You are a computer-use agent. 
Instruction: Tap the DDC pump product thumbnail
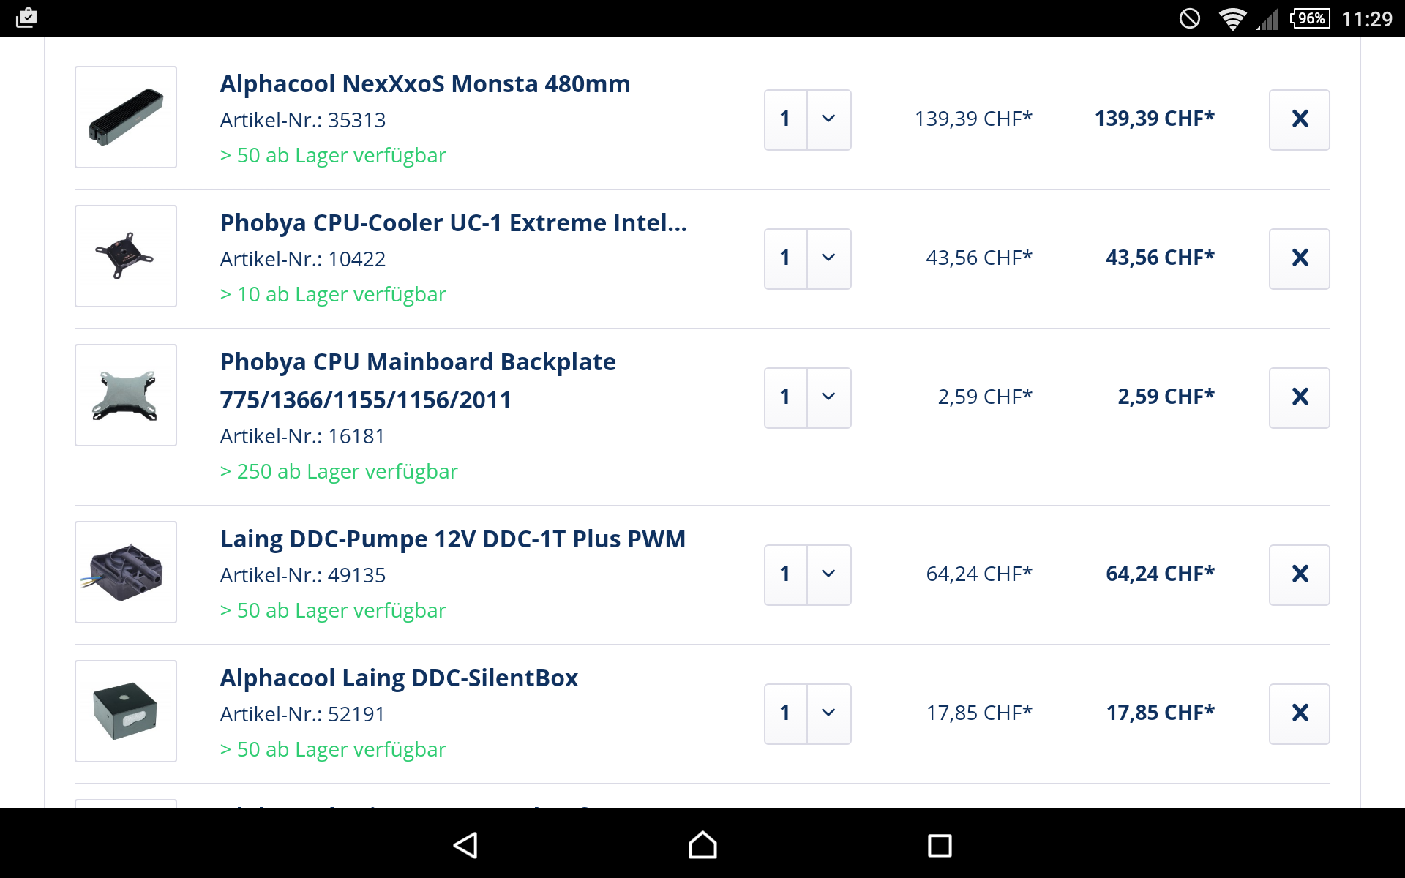(126, 572)
